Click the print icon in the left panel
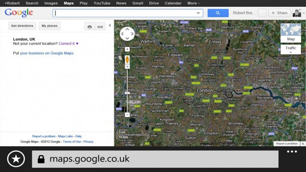Viewport: 306px width, 172px height. coord(89,27)
